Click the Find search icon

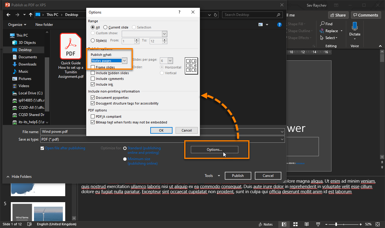click(x=323, y=24)
